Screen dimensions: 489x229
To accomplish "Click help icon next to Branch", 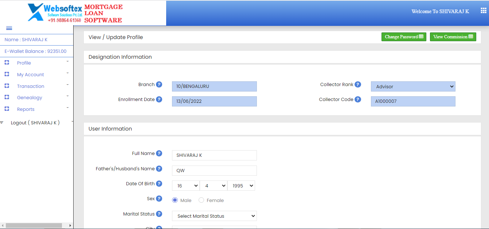I will (x=159, y=85).
